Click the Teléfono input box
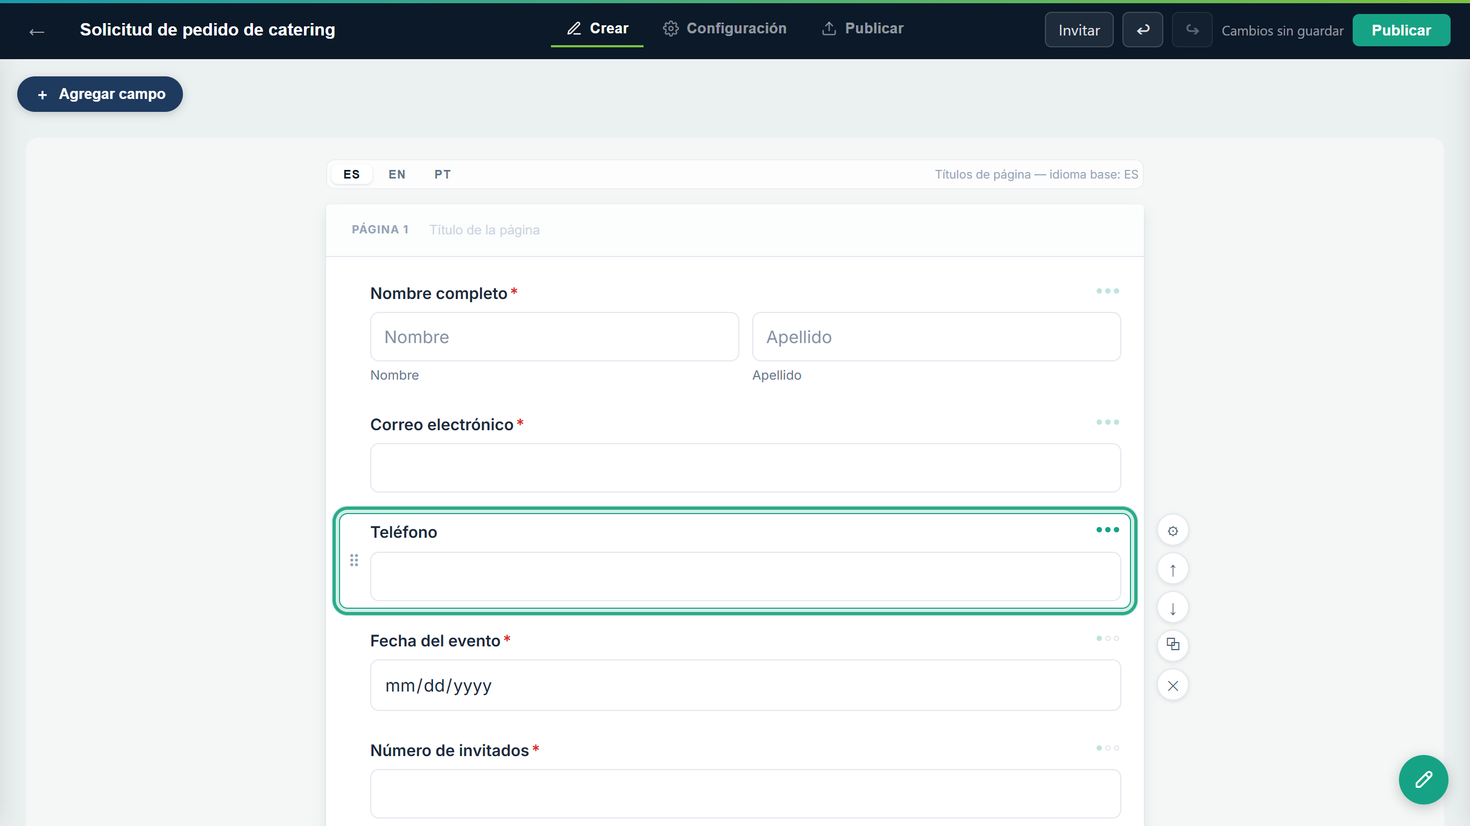This screenshot has height=826, width=1470. [745, 576]
